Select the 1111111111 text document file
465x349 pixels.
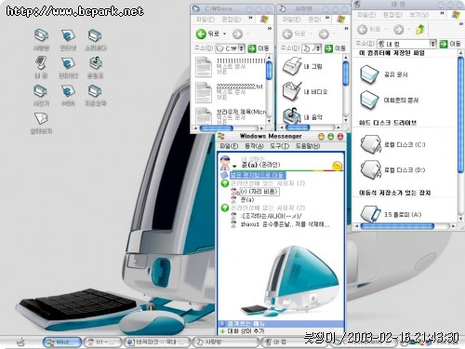230,67
